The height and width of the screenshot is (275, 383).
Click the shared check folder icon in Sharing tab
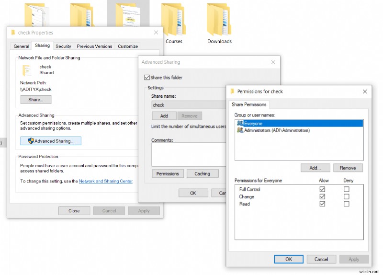coord(27,70)
